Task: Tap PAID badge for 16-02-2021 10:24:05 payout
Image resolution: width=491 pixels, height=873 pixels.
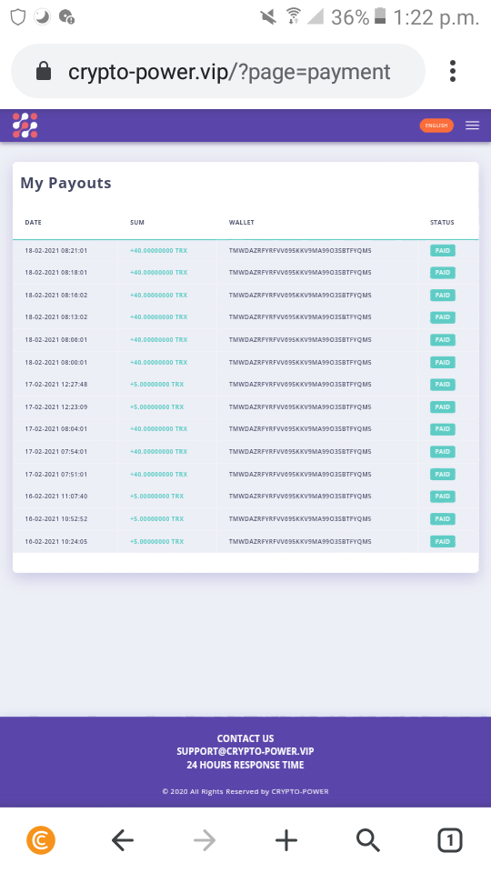Action: click(x=443, y=541)
